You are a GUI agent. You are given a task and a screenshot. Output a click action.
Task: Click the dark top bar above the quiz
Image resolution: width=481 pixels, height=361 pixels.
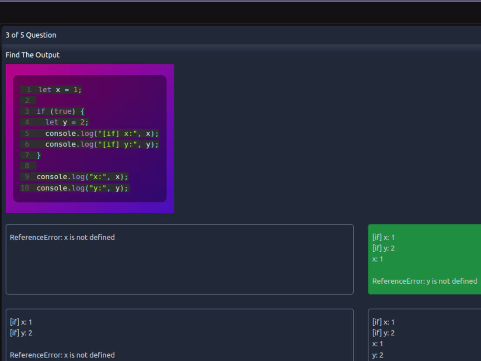click(240, 12)
